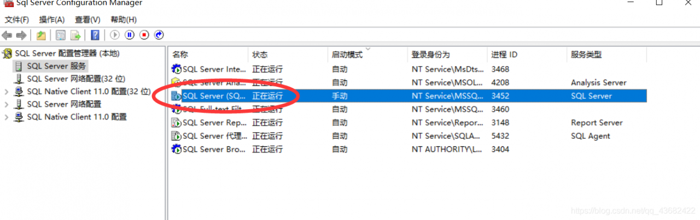Viewport: 700px width, 220px height.
Task: Click the NT Service\MSOL... login cell
Action: (447, 82)
